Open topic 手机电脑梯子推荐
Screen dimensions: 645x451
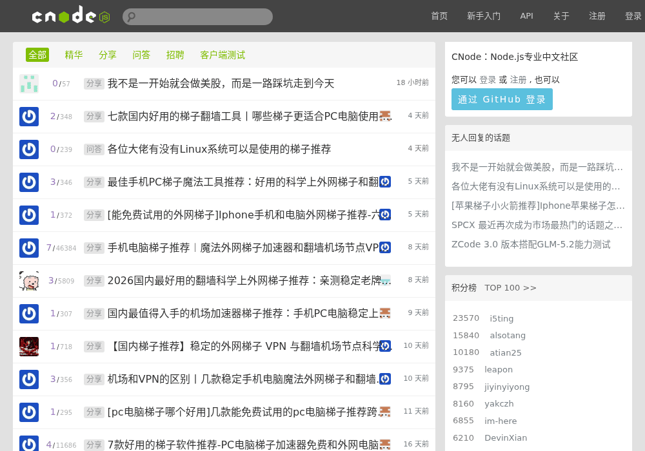tap(243, 247)
